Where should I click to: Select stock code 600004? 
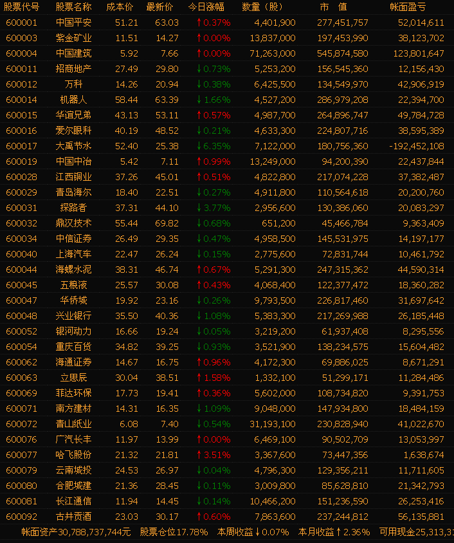[21, 53]
